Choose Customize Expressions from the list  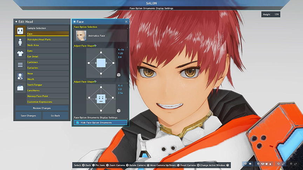point(47,102)
